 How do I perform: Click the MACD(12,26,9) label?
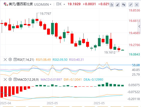pos(28,79)
